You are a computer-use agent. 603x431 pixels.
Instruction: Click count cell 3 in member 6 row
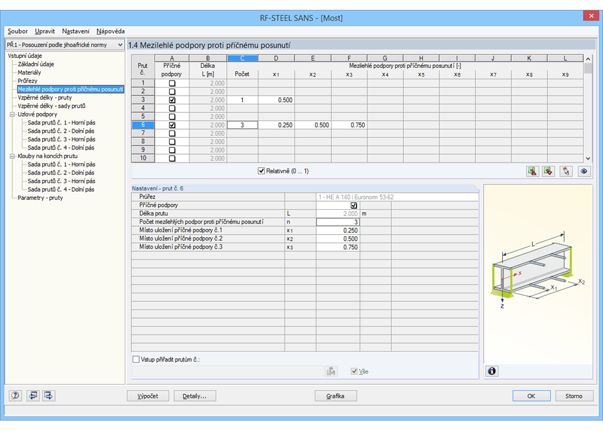pyautogui.click(x=242, y=125)
